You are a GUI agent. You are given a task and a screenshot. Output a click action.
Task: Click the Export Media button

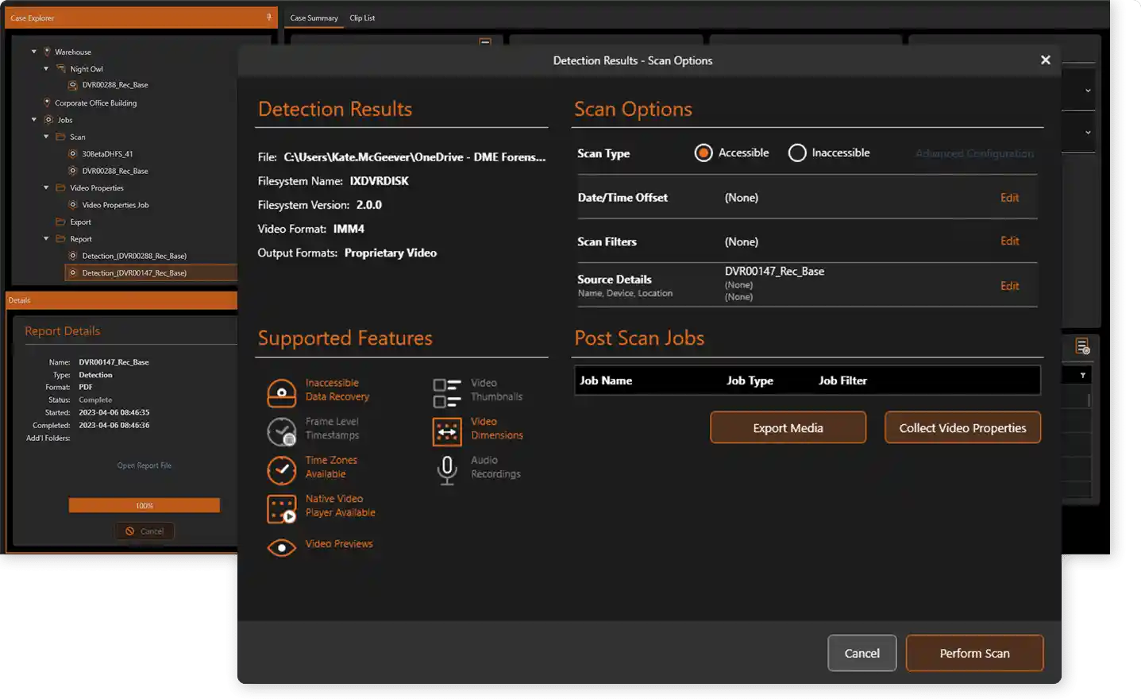(788, 427)
